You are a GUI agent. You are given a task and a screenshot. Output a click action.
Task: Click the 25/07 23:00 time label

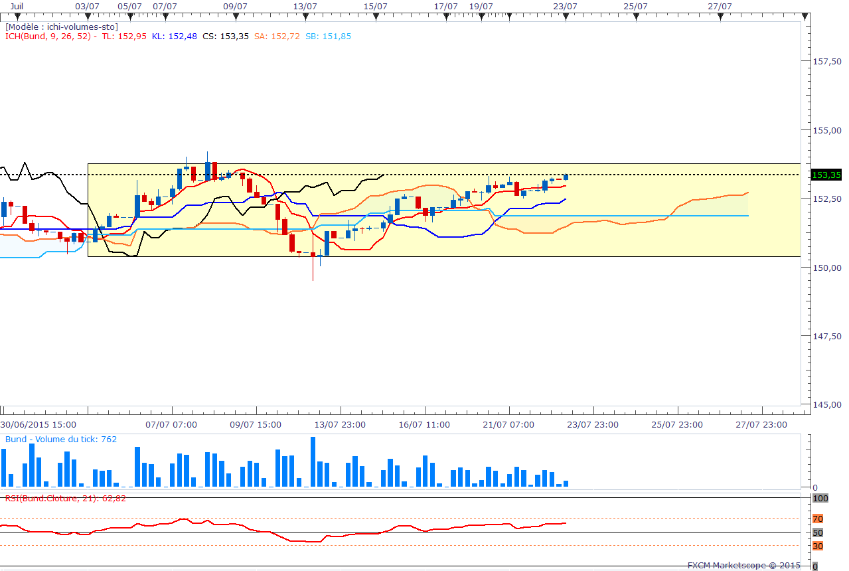click(x=677, y=424)
